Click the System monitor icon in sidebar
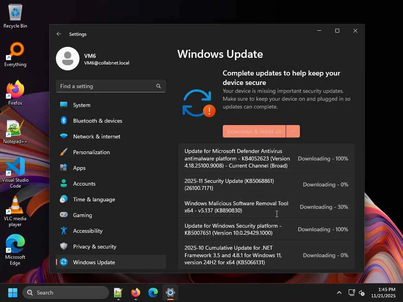 pos(64,105)
